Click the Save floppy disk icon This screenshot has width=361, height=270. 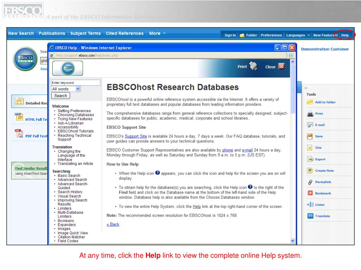pyautogui.click(x=310, y=136)
